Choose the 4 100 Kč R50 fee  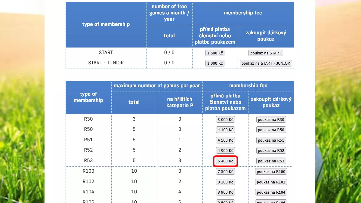225,130
